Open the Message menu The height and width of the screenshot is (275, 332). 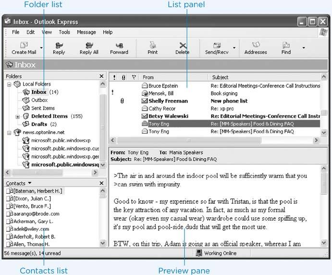(x=86, y=32)
